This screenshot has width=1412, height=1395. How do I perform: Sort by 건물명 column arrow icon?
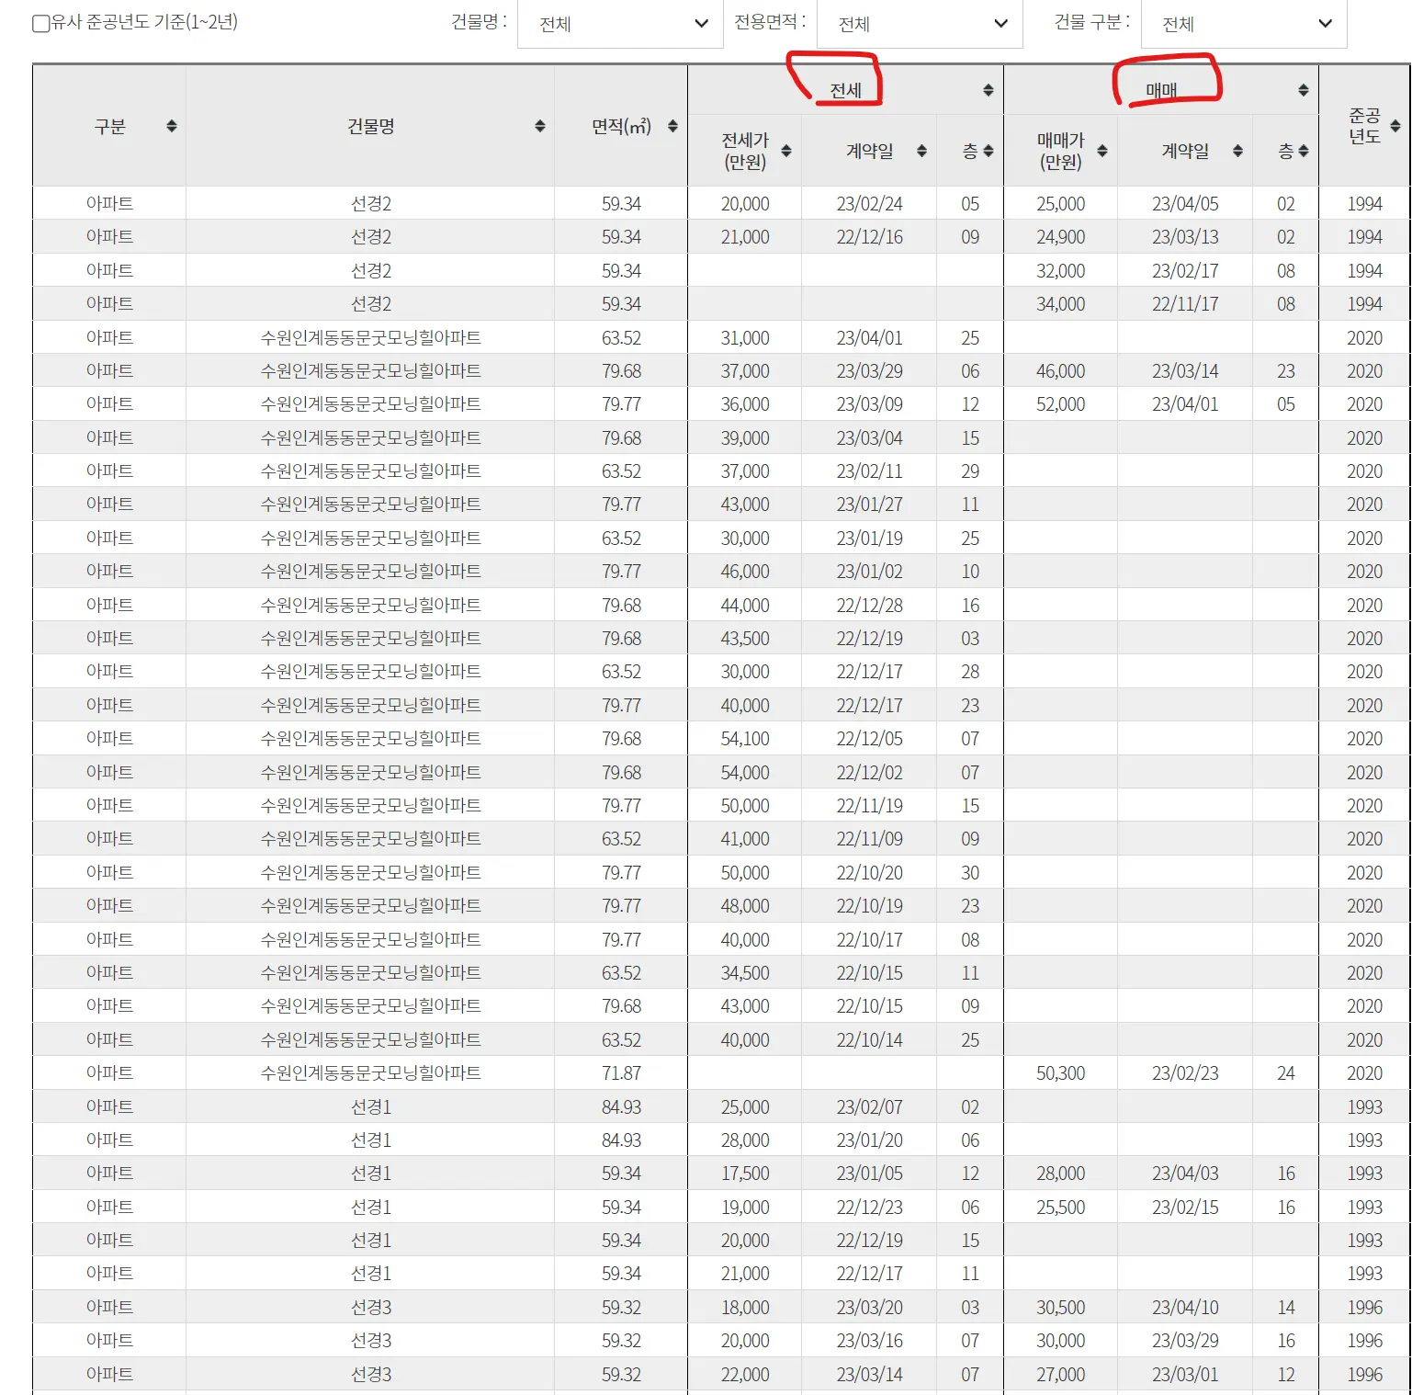click(x=540, y=126)
